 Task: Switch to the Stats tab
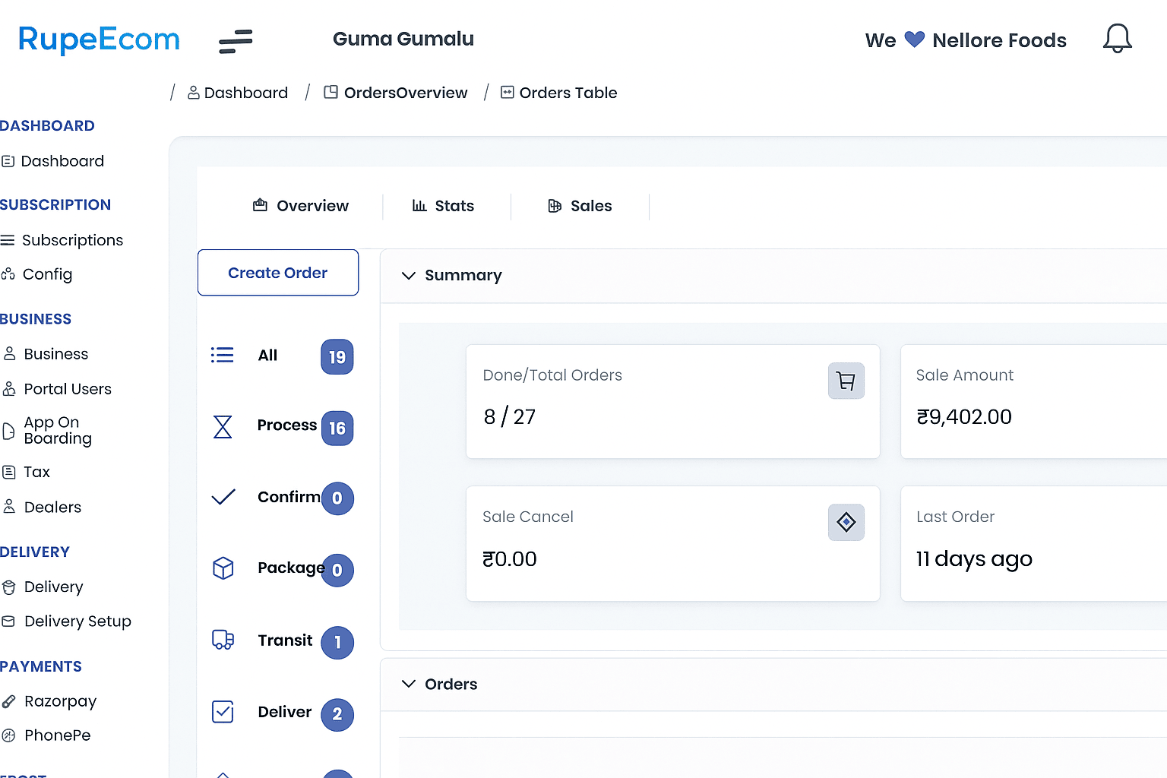tap(446, 205)
